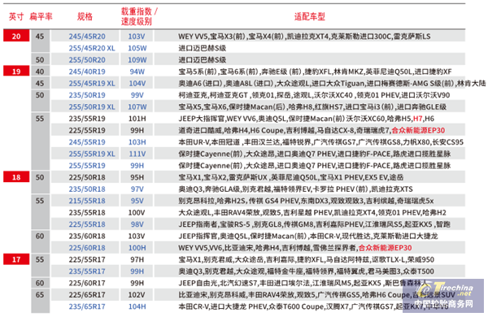Click the 英寸 column header
The image size is (488, 317).
[16, 16]
